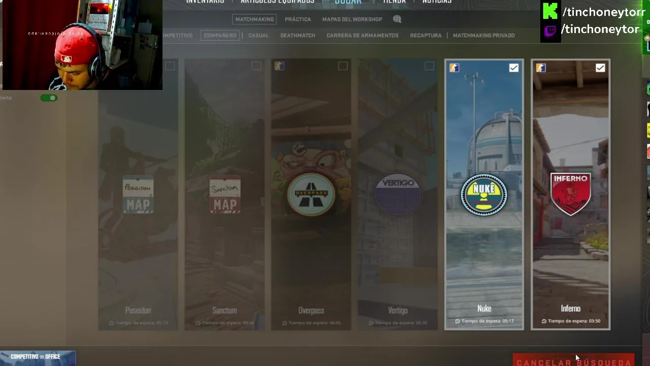Click the streamer webcam feed
This screenshot has height=366, width=650.
pyautogui.click(x=82, y=45)
